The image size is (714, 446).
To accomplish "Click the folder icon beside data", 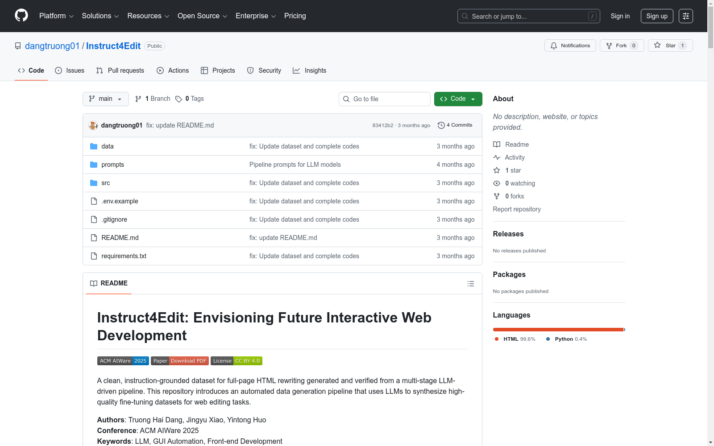I will click(x=94, y=146).
